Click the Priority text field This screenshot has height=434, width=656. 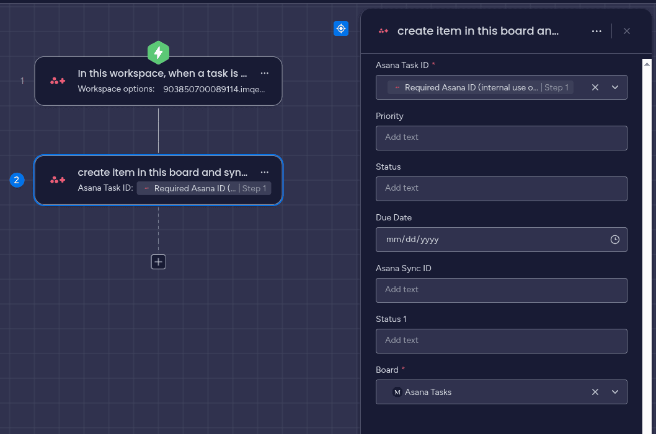click(501, 137)
